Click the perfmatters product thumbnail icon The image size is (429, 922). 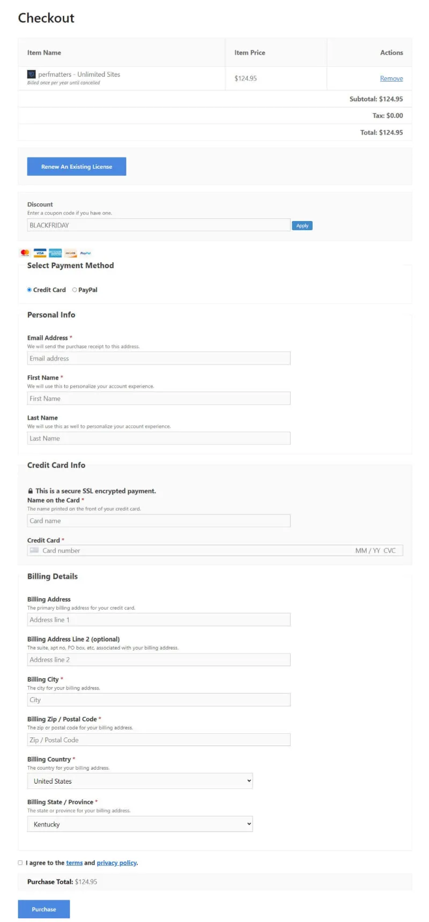32,75
